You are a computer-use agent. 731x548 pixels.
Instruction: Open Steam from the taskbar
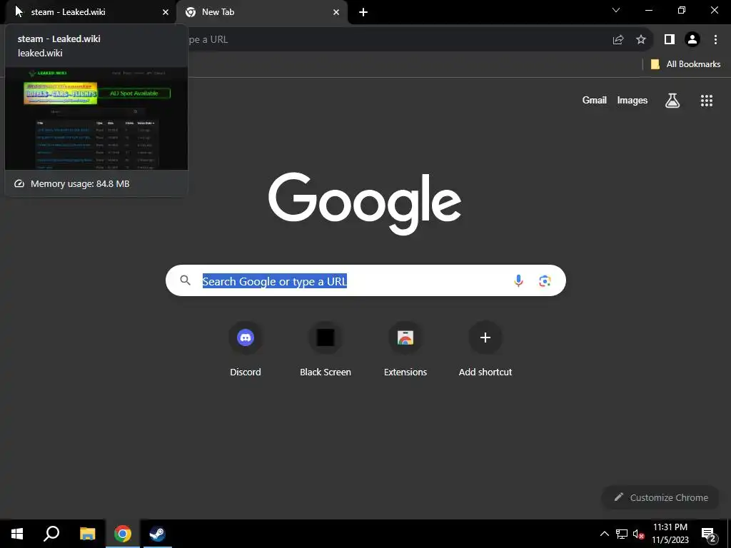coord(158,534)
